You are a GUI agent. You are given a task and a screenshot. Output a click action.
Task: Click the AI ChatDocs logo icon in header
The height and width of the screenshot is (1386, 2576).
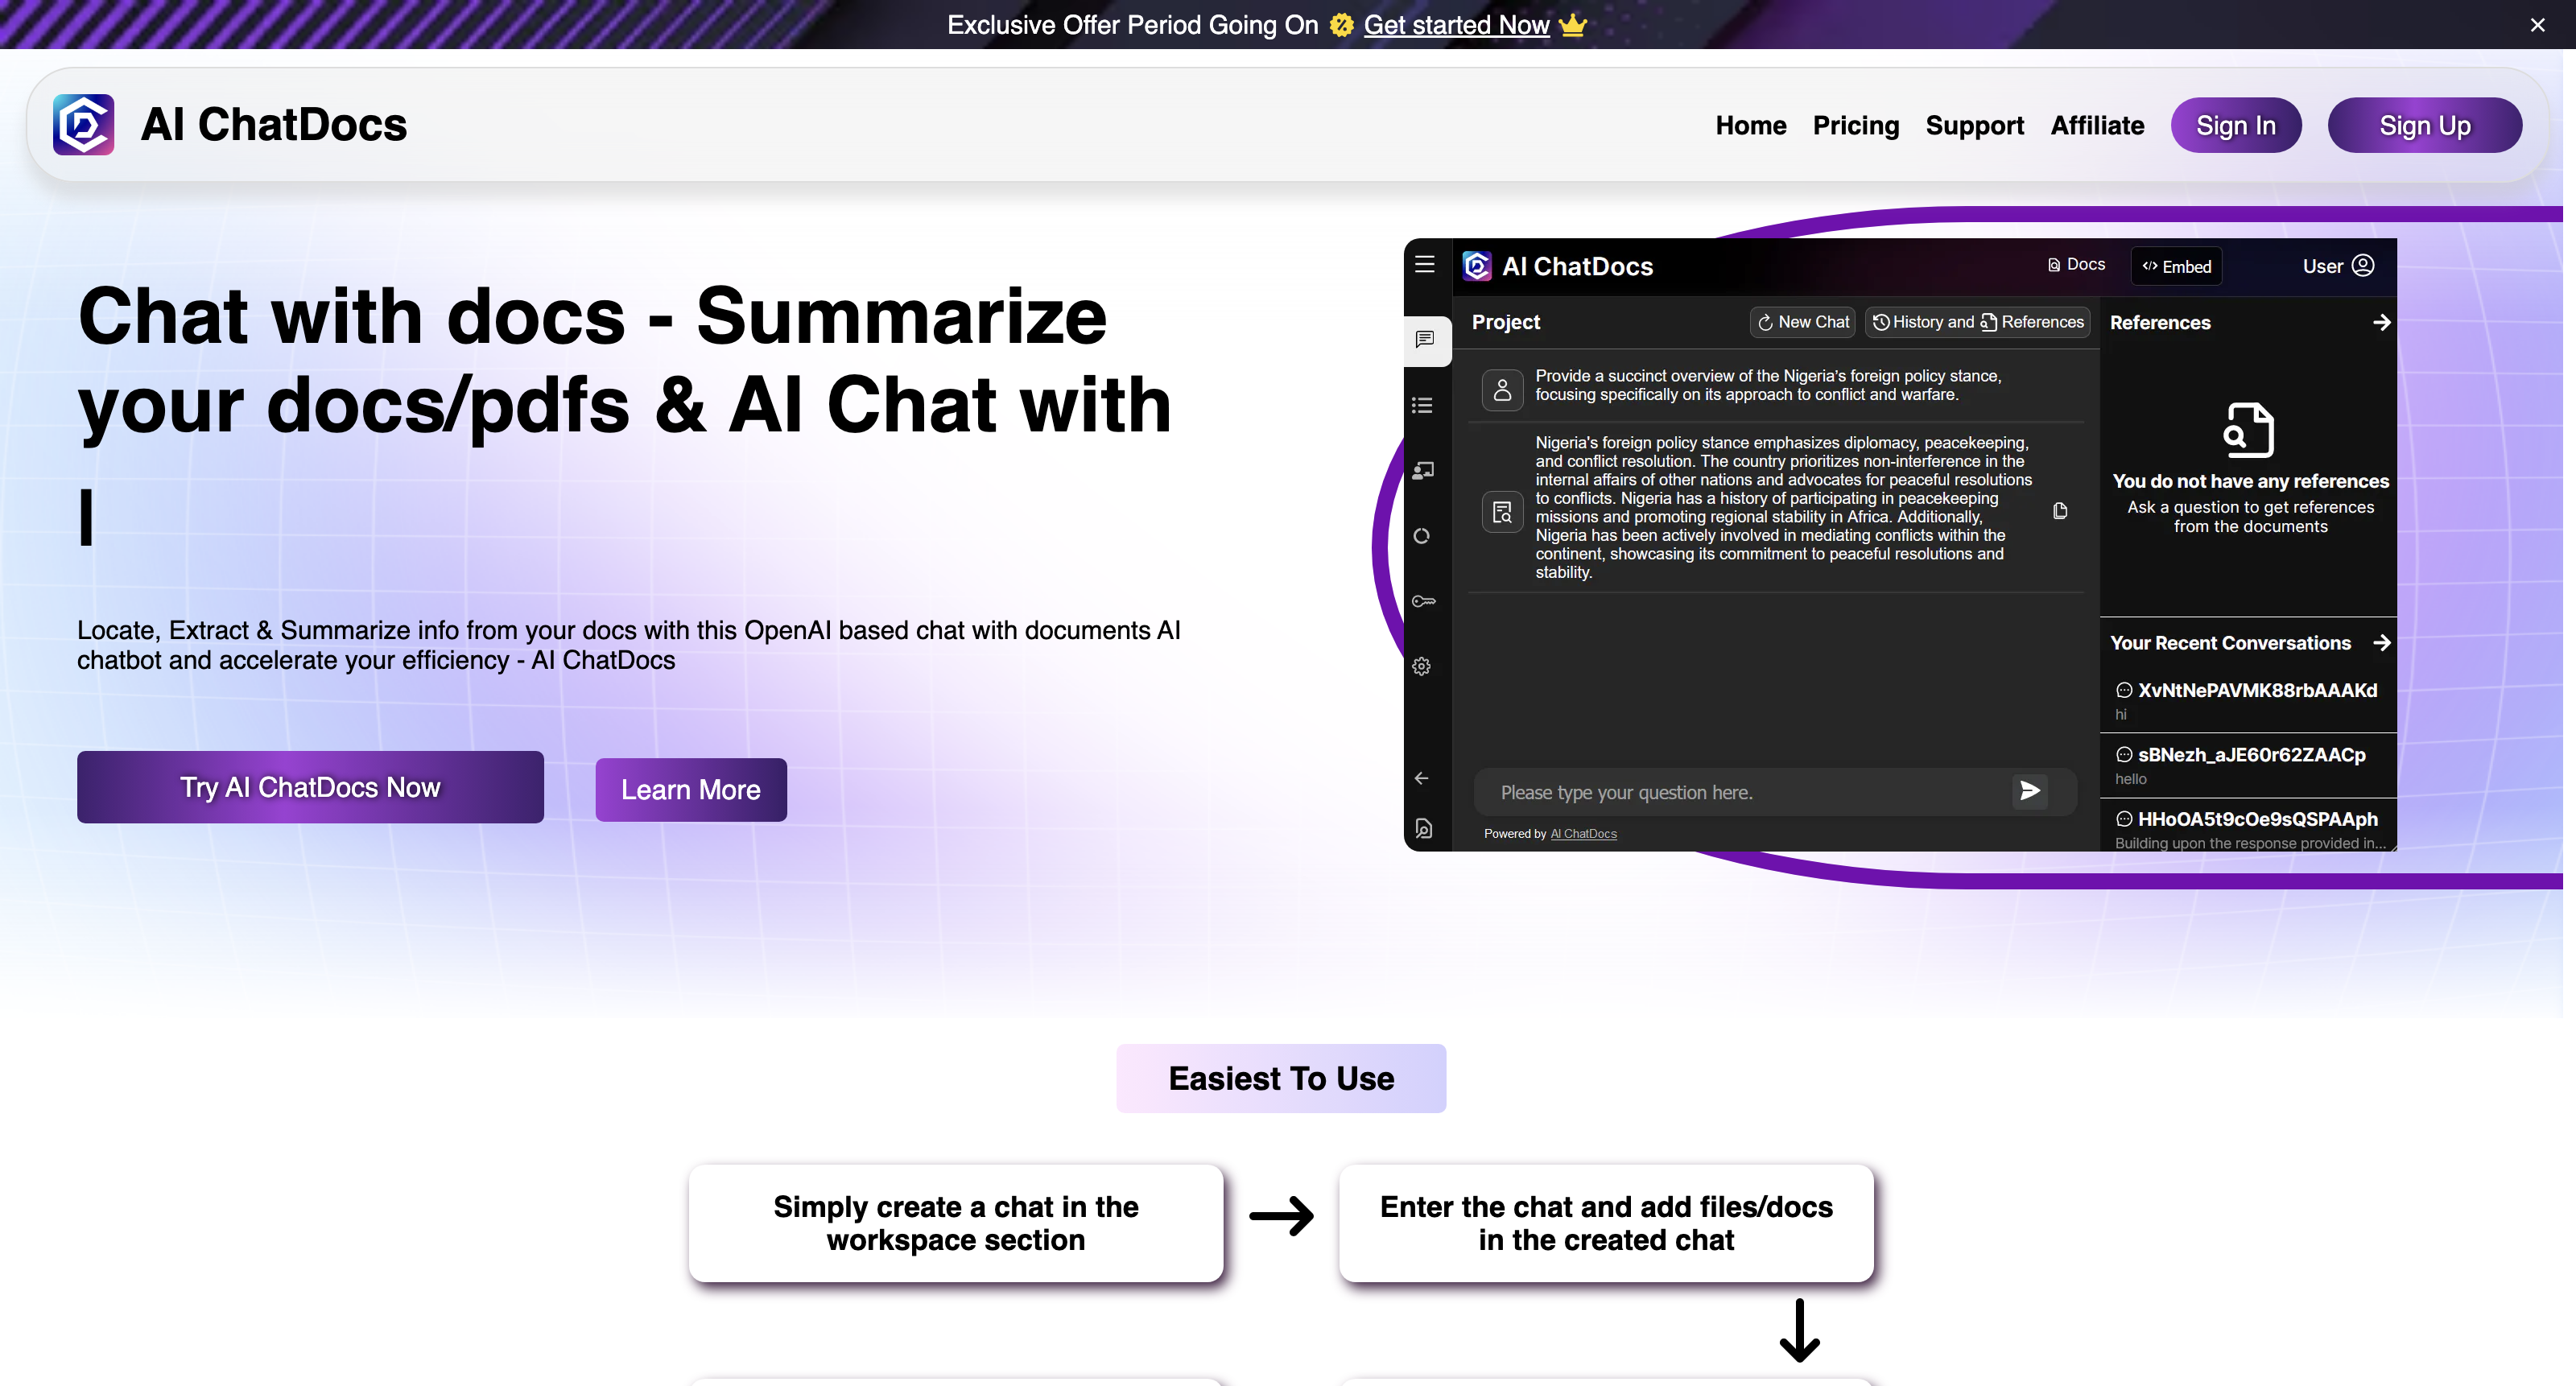(x=83, y=125)
